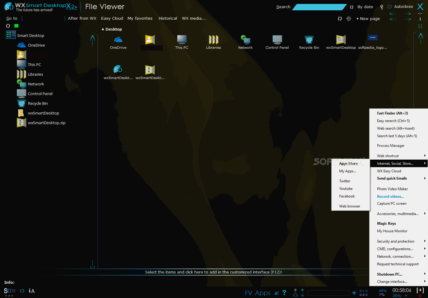428x298 pixels.
Task: Open OneDrive icon in Desktop view
Action: (118, 40)
